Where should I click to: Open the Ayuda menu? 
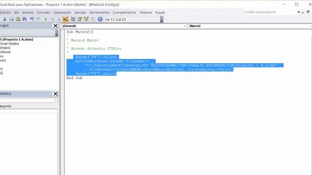pyautogui.click(x=160, y=12)
